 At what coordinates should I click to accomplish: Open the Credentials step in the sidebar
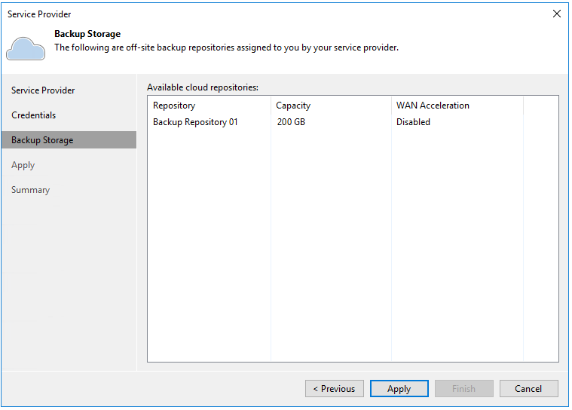click(34, 115)
